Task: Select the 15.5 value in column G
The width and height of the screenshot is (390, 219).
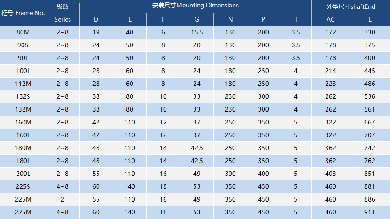Action: pos(197,33)
